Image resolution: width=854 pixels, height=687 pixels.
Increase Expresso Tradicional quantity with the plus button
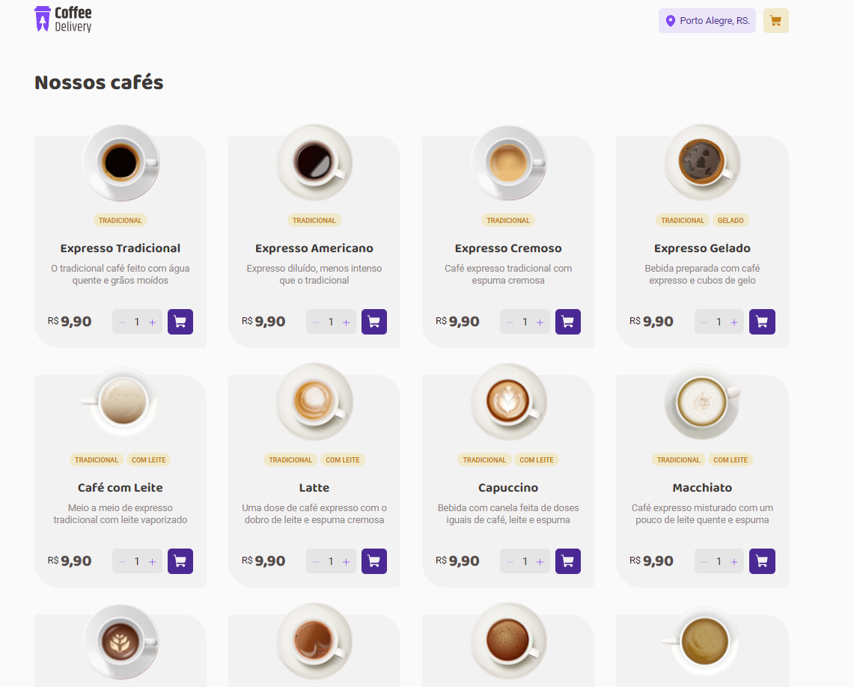tap(152, 321)
